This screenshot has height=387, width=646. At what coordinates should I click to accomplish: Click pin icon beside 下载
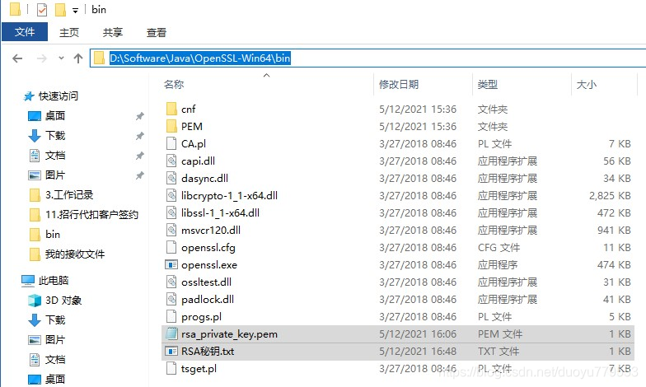click(x=140, y=136)
